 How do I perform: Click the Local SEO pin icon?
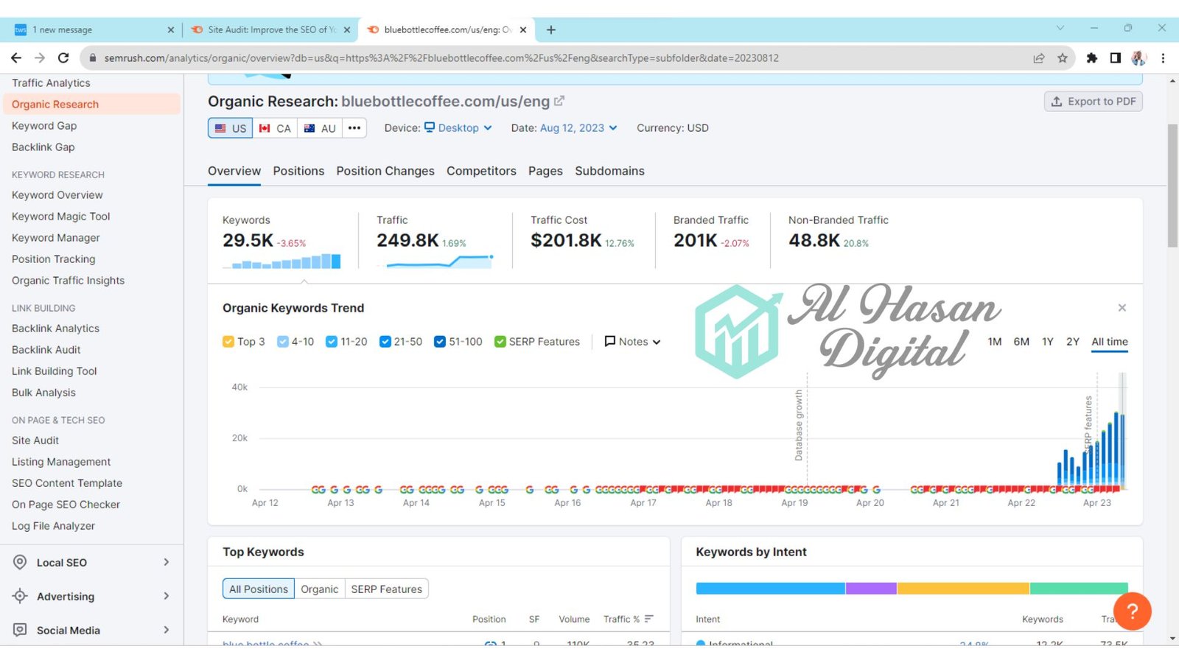tap(21, 562)
